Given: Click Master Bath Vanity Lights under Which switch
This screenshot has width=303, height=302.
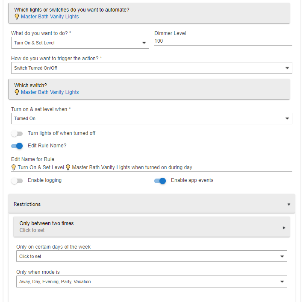Looking at the screenshot, I should pyautogui.click(x=50, y=92).
